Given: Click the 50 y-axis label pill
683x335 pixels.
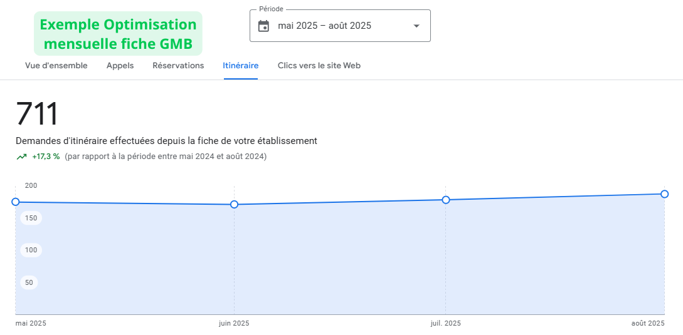Looking at the screenshot, I should 29,283.
